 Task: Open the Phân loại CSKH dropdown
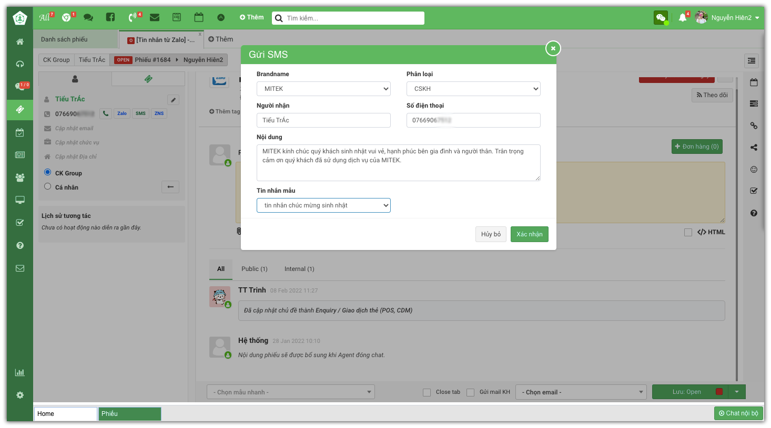tap(473, 89)
